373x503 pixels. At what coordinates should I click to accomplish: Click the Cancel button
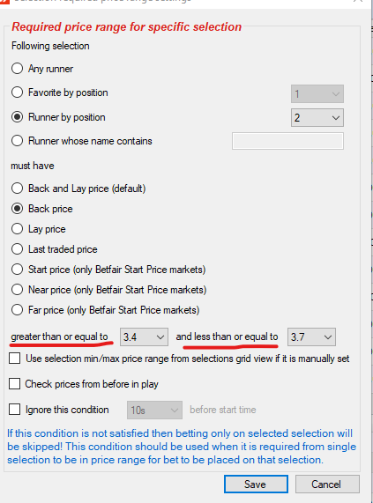(x=327, y=485)
